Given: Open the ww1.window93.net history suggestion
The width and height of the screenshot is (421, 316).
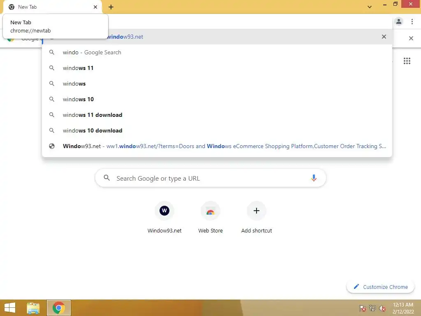Looking at the screenshot, I should point(217,146).
